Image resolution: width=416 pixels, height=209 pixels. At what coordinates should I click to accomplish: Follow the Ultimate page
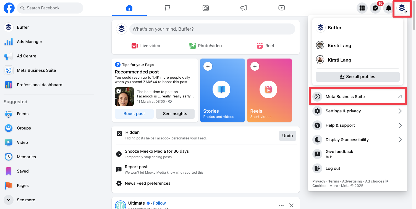pyautogui.click(x=159, y=203)
